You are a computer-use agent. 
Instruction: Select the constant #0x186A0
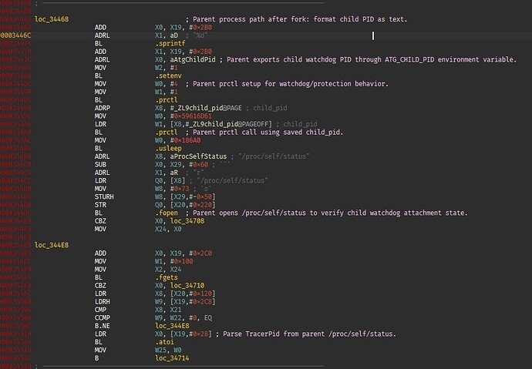185,140
